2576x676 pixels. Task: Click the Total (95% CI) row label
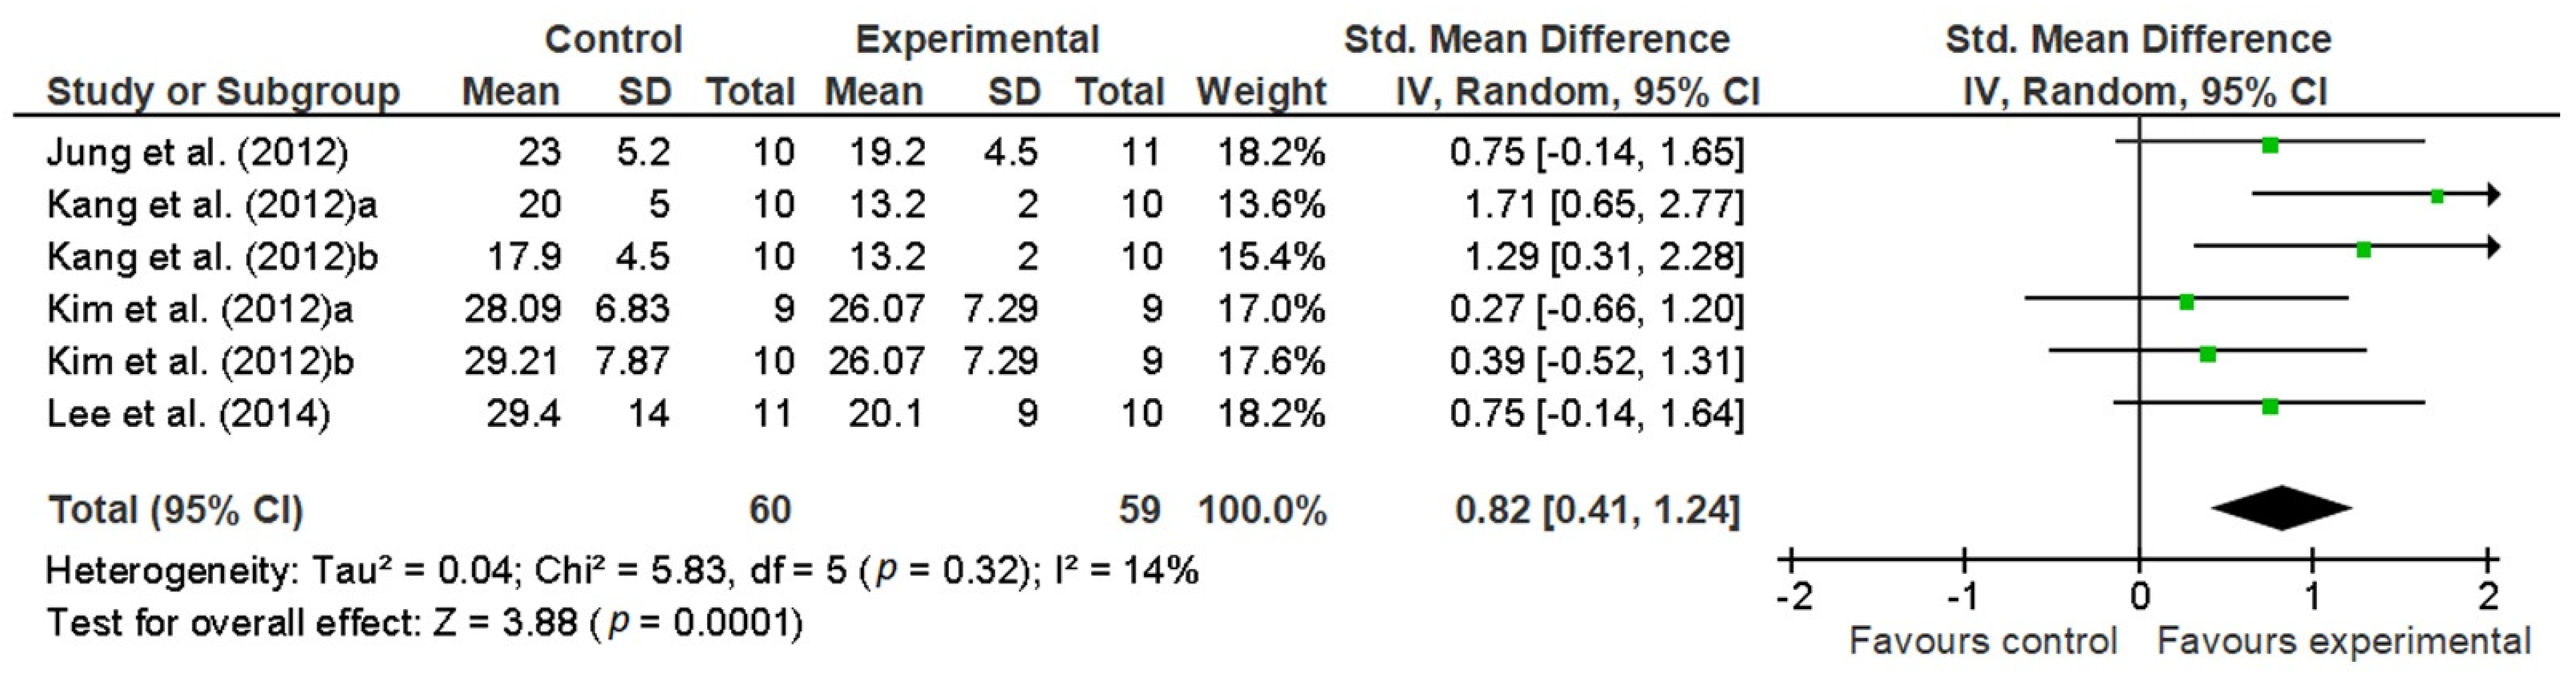coord(176,511)
